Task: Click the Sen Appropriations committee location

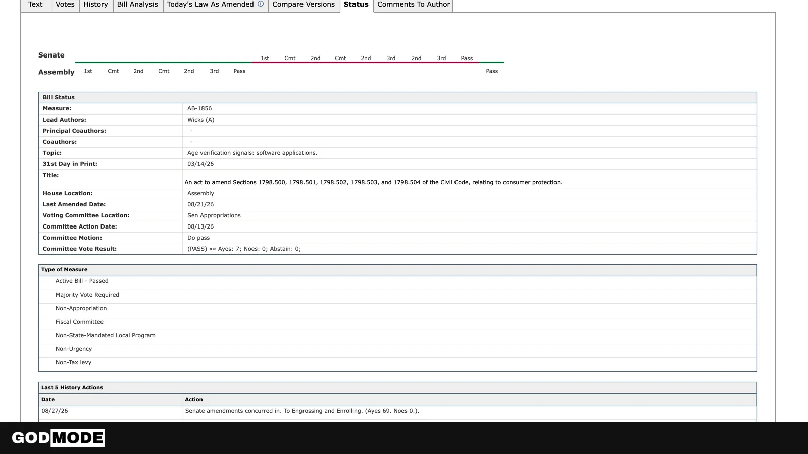Action: coord(214,215)
